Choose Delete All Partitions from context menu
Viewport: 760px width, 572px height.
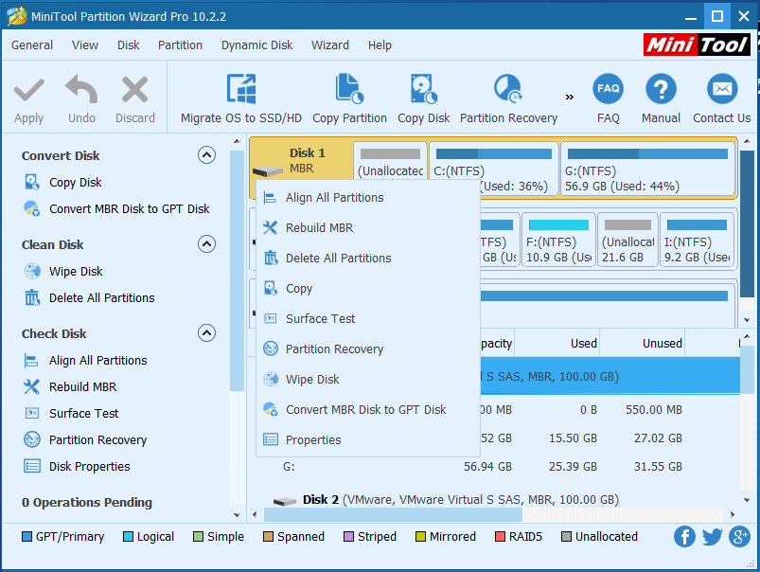[368, 259]
